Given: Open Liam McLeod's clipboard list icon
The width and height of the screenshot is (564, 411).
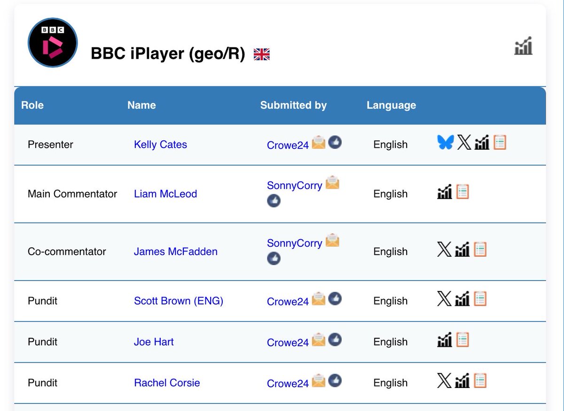Looking at the screenshot, I should (x=463, y=191).
